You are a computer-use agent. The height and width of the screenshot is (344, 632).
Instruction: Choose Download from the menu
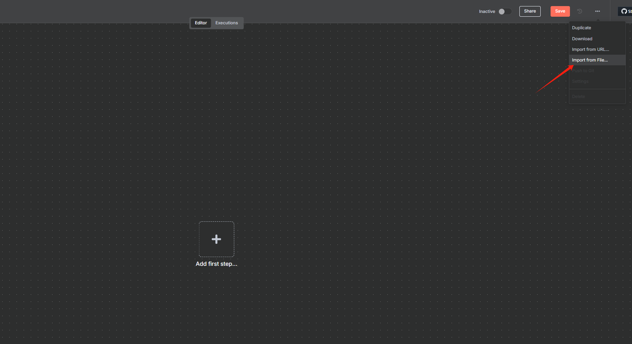(597, 38)
